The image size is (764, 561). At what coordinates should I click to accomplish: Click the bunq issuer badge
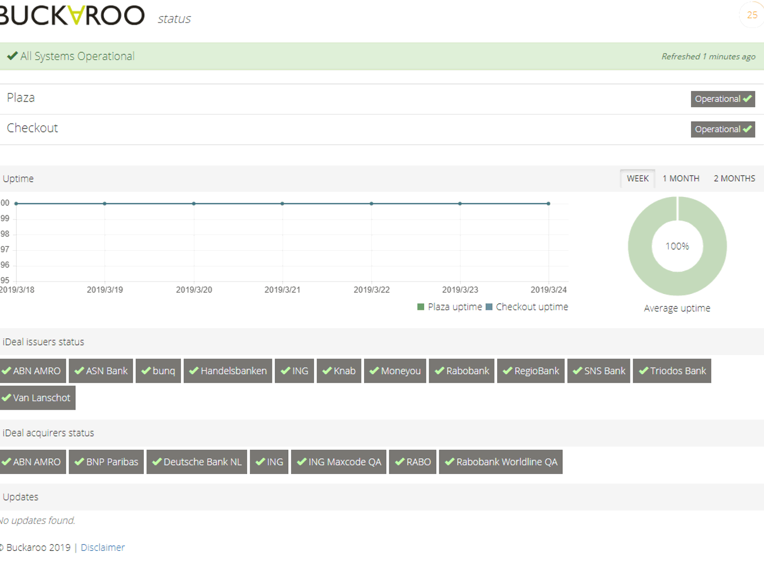158,371
